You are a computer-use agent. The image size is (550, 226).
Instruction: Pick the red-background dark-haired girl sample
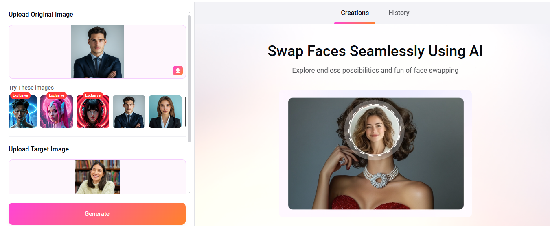(x=93, y=112)
